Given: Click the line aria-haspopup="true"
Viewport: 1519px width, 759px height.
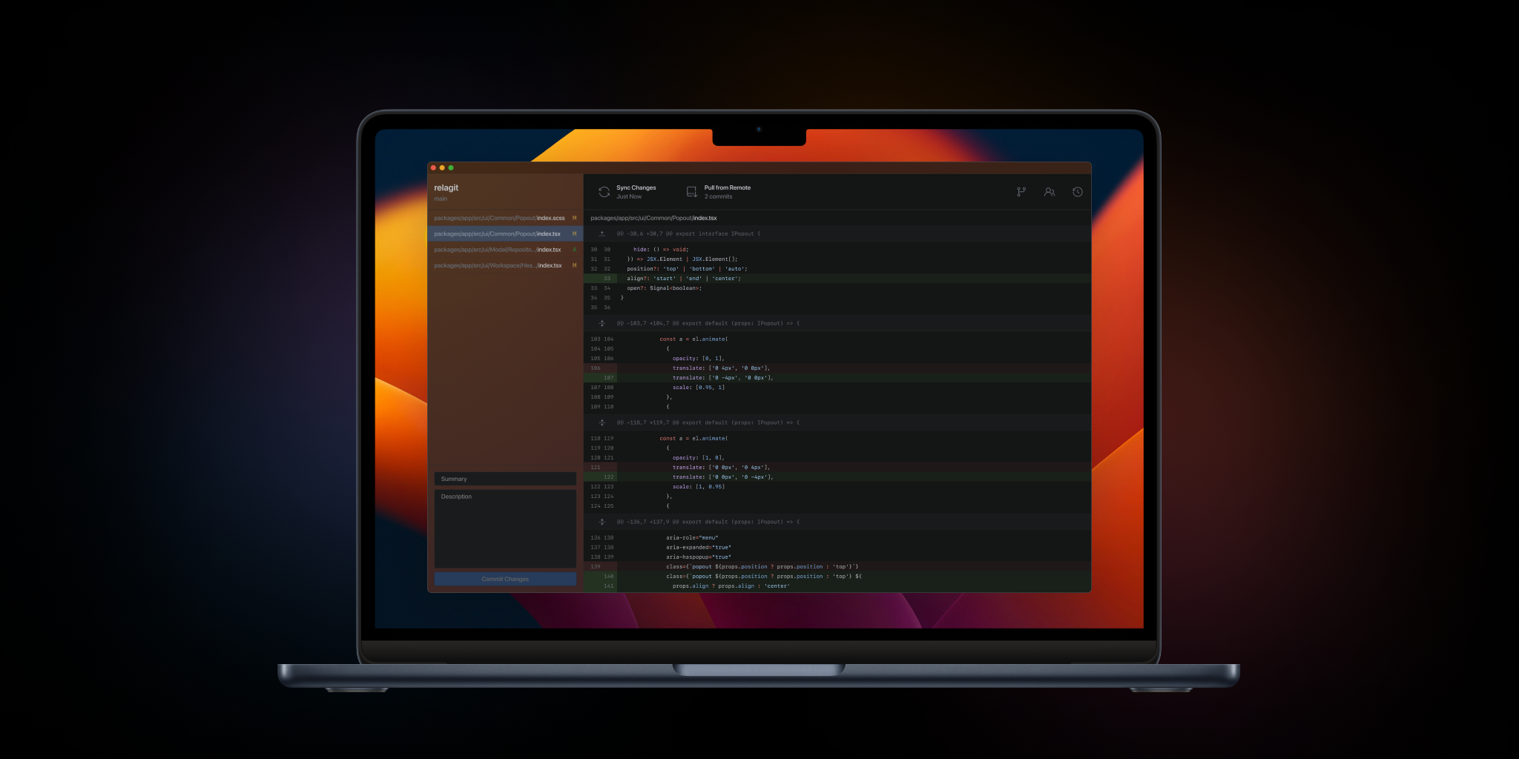Looking at the screenshot, I should coord(837,557).
